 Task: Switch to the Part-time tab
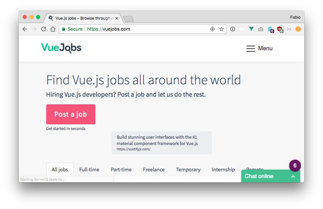coord(121,169)
